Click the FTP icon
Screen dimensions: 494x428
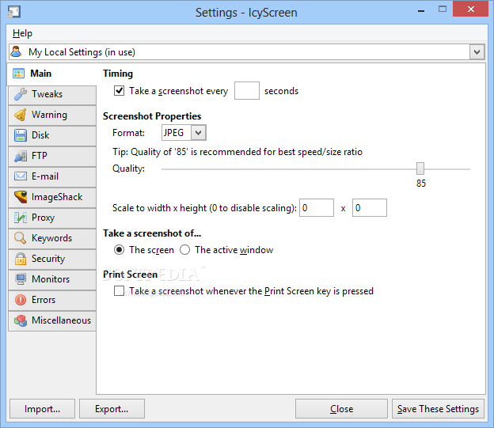pyautogui.click(x=21, y=156)
